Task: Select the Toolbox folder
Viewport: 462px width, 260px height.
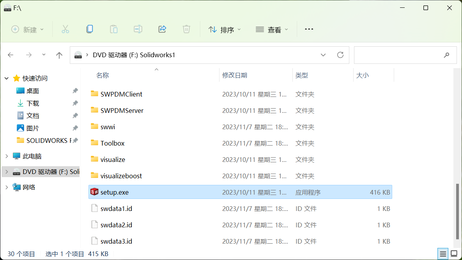Action: 112,143
